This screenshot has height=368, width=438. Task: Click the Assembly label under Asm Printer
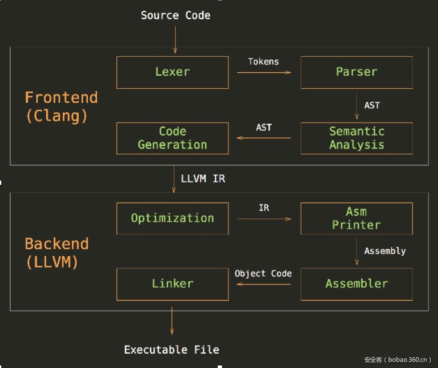(385, 251)
